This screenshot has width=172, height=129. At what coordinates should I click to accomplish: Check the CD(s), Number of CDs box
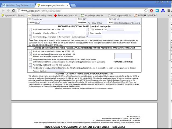[87, 29]
